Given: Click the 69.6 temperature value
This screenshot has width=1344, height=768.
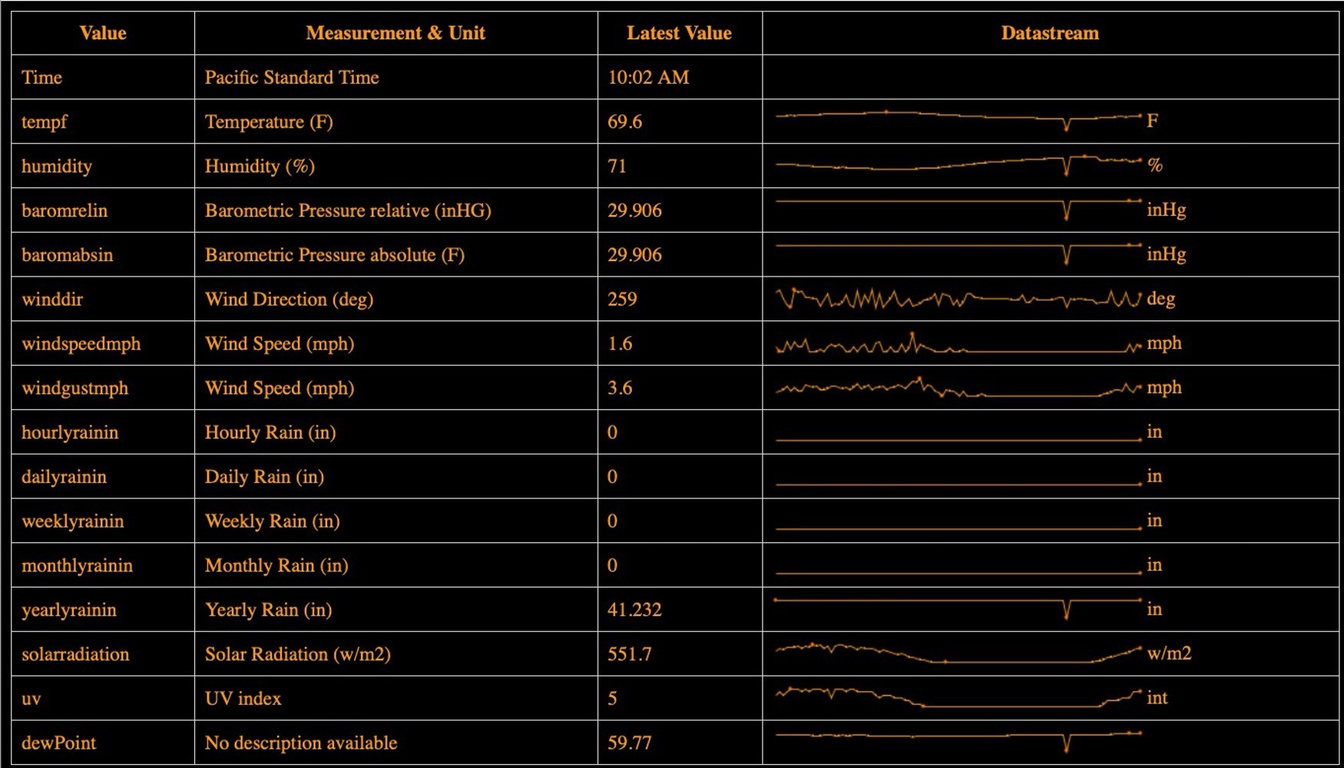Looking at the screenshot, I should coord(624,122).
